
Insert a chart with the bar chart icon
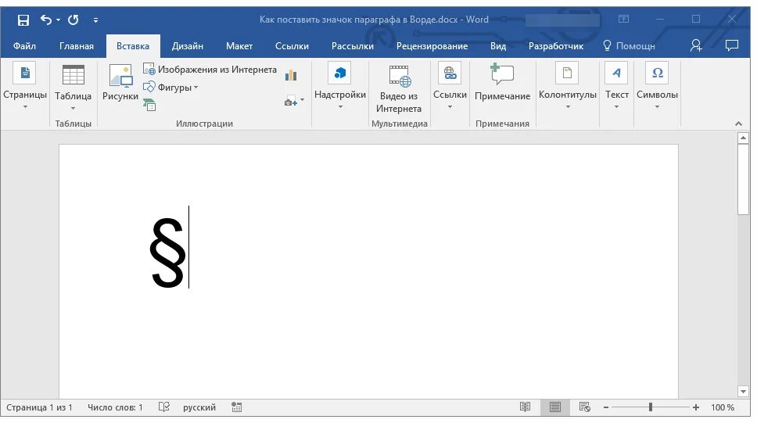pyautogui.click(x=291, y=75)
